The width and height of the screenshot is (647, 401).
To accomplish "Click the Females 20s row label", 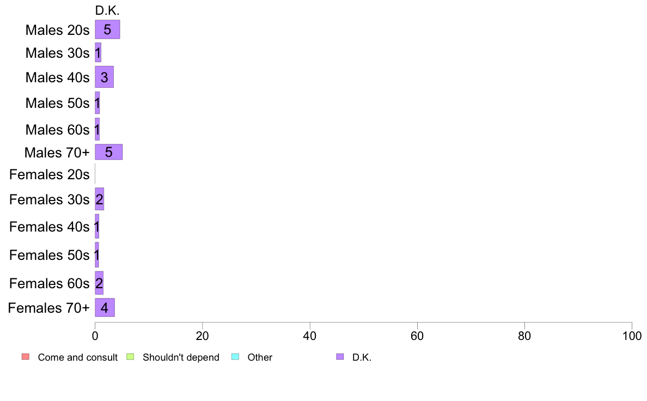I will (49, 174).
